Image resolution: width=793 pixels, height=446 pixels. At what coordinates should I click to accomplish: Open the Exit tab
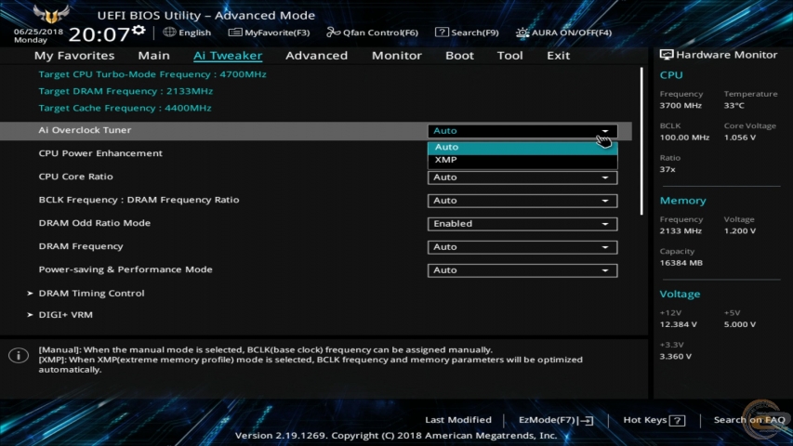click(x=559, y=55)
